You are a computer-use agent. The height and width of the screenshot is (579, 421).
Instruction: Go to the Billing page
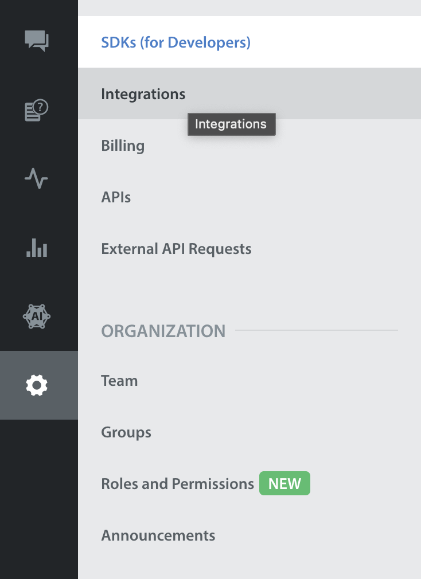250,145
